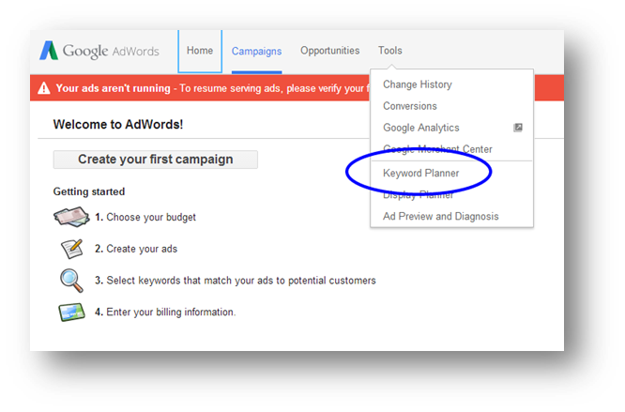Screen dimensions: 625x412
Task: Click 'Create your ads' step
Action: click(136, 249)
